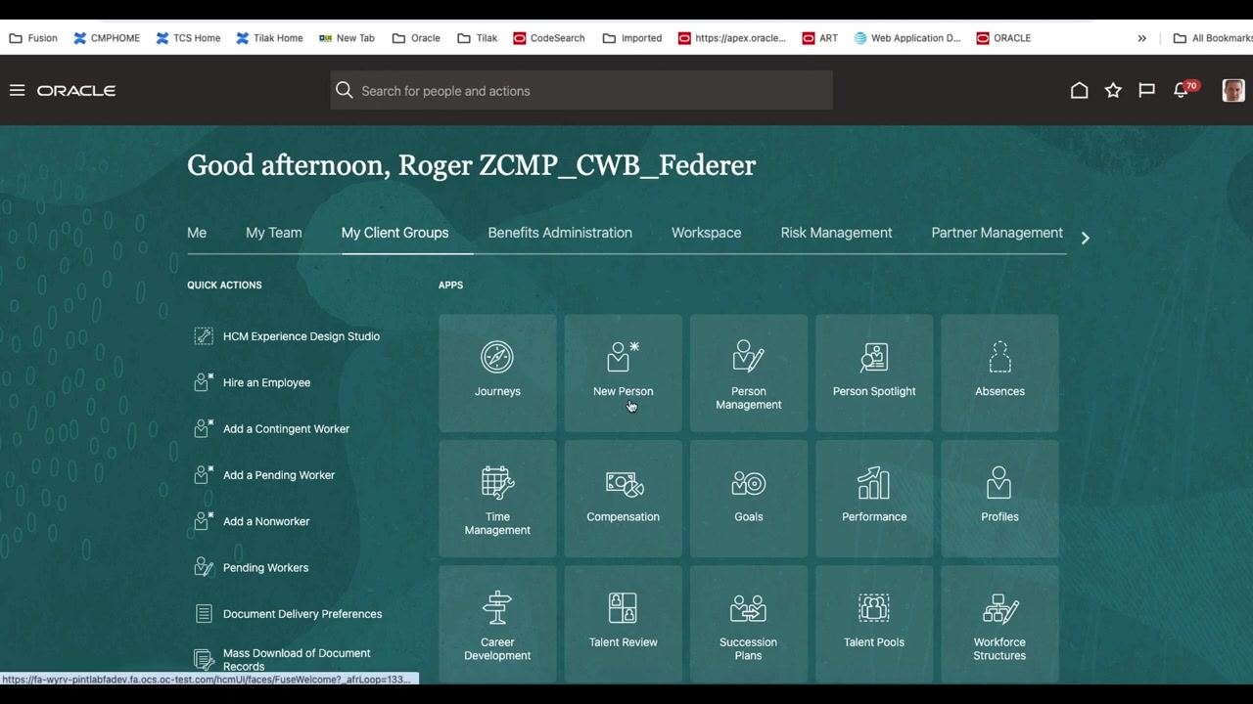Open Pending Workers quick action
This screenshot has height=704, width=1253.
point(252,567)
